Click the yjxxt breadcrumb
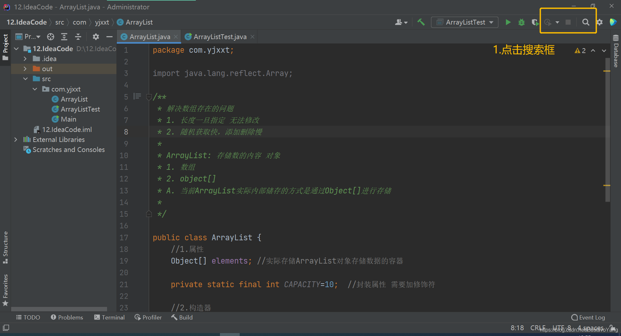621x336 pixels. point(102,22)
